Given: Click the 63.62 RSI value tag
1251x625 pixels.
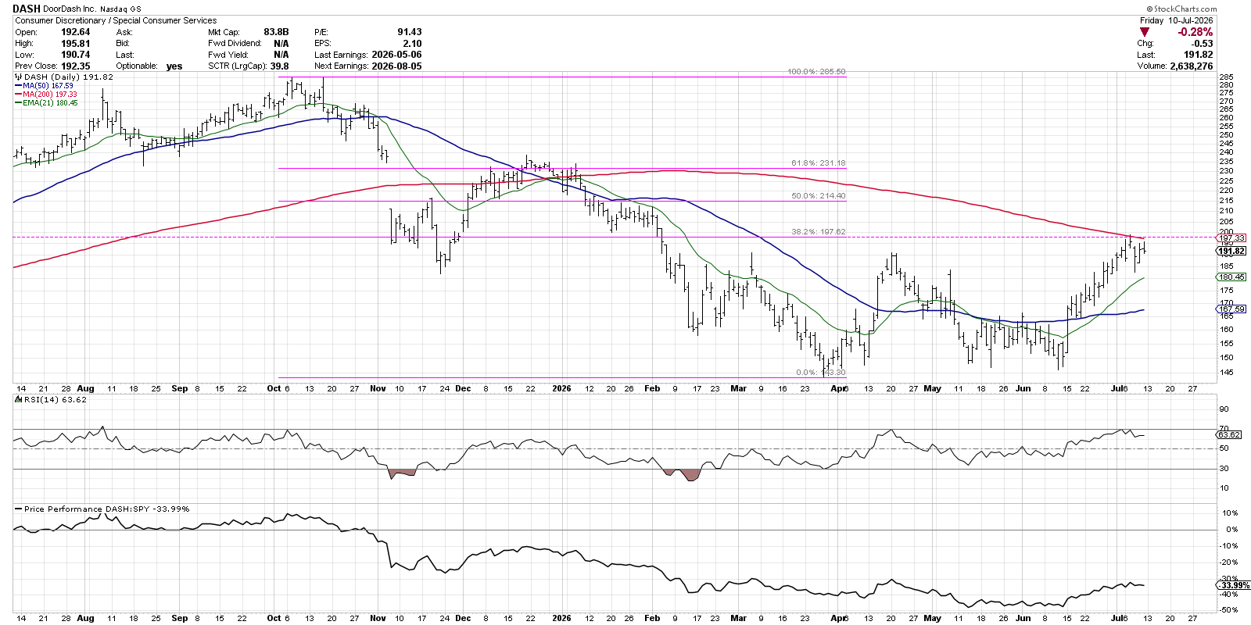Looking at the screenshot, I should pos(1228,434).
